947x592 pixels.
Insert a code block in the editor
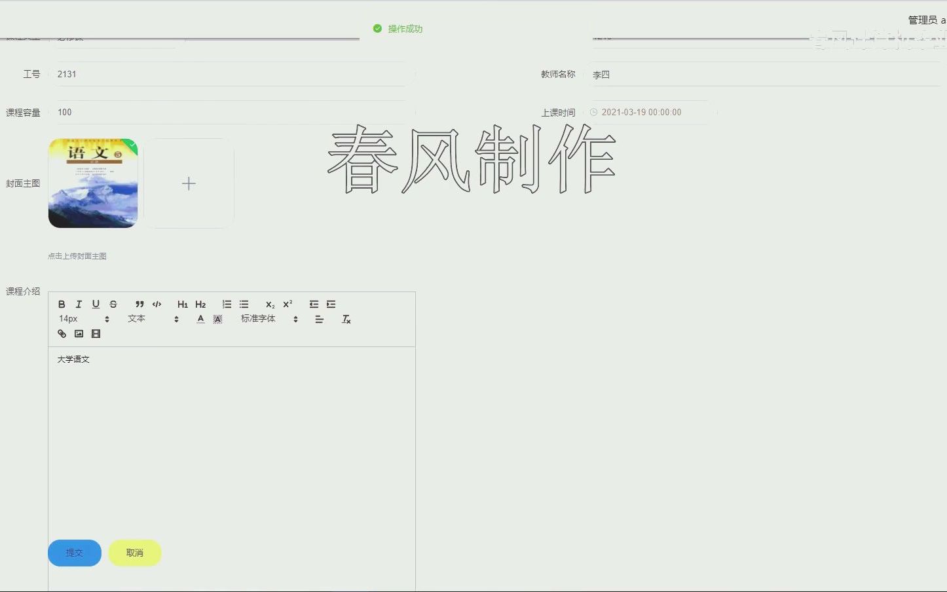(x=157, y=304)
